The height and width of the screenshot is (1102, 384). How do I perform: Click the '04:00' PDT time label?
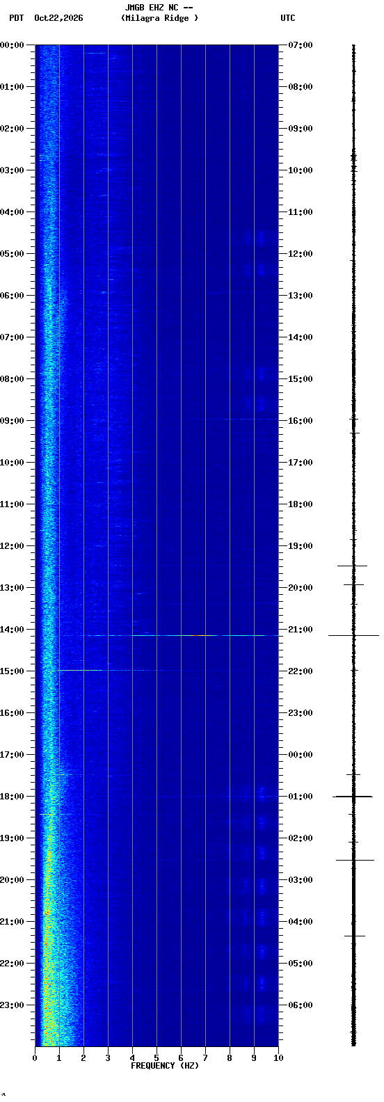click(x=12, y=212)
